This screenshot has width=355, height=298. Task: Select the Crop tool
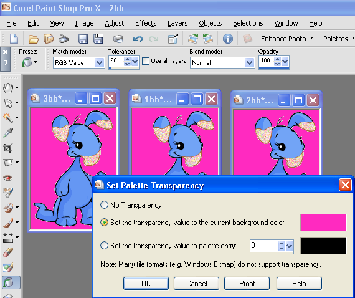(8, 148)
